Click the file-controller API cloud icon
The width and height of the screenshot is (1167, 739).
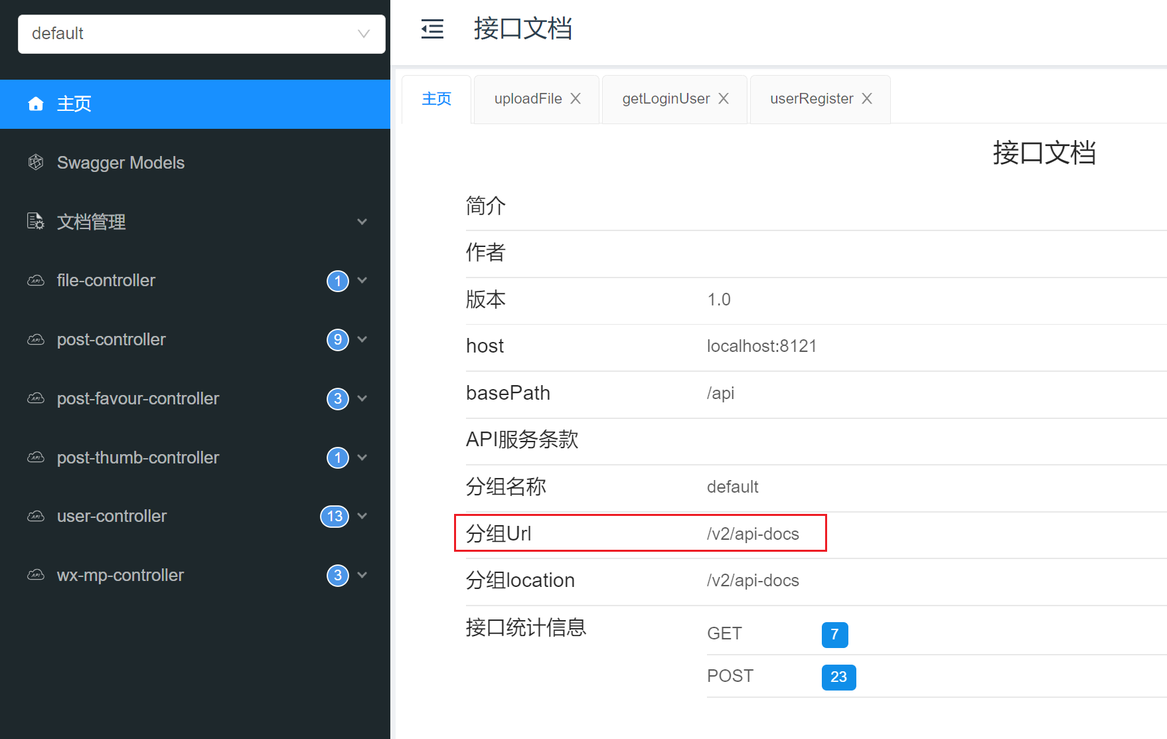tap(35, 280)
